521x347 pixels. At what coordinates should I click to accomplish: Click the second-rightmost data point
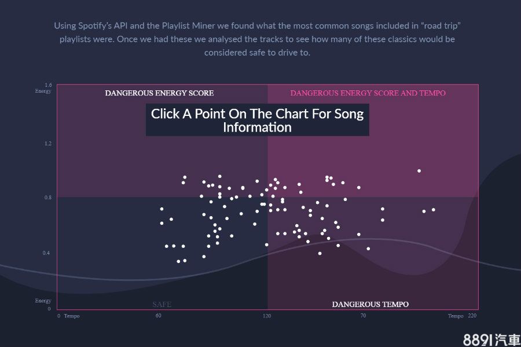(x=424, y=211)
